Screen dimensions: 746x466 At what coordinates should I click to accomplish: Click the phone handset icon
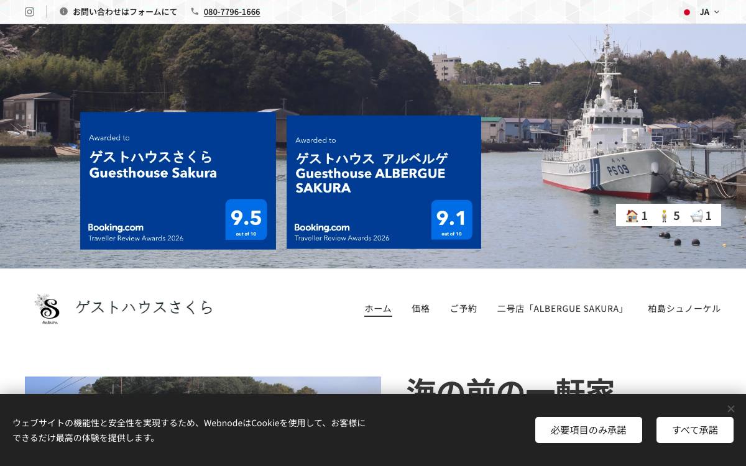195,11
